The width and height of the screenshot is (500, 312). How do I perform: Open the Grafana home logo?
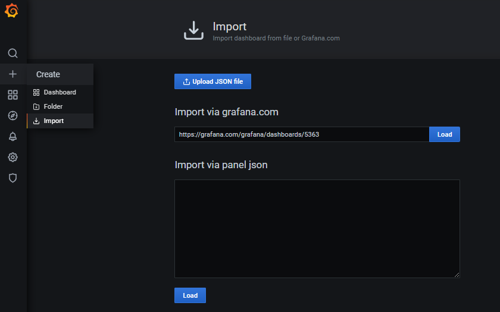[12, 11]
